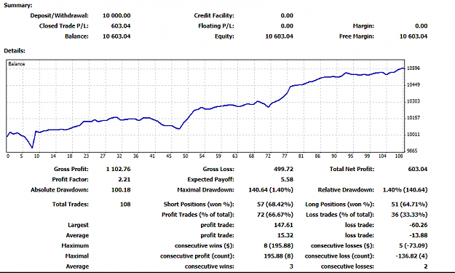This screenshot has height=273, width=455.
Task: Click the Balance chart legend label
Action: click(x=17, y=64)
